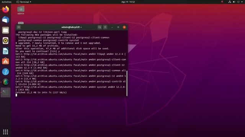Image resolution: width=245 pixels, height=137 pixels.
Task: Open the admin home folder on desktop
Action: (x=21, y=10)
